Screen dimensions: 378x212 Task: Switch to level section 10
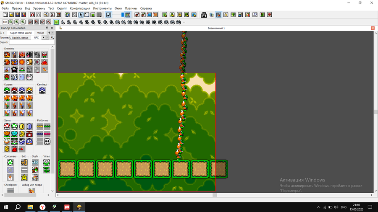coord(118,22)
